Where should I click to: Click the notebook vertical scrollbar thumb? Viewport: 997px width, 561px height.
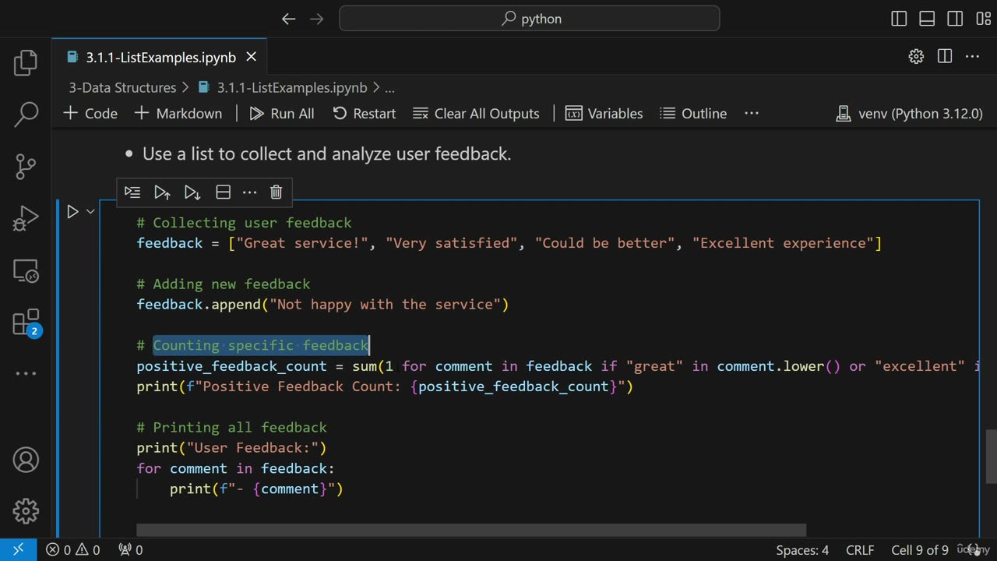(991, 457)
